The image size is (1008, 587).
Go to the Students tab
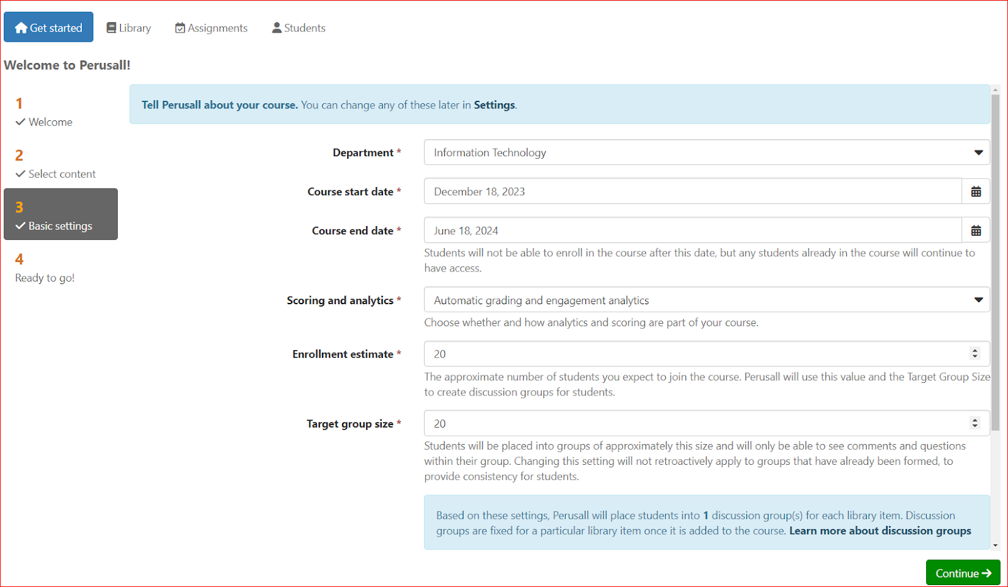click(x=299, y=28)
